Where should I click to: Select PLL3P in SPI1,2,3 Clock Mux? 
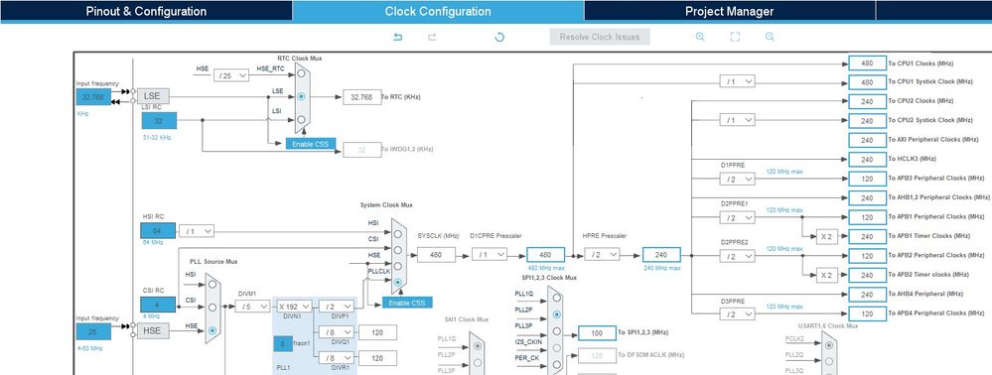tap(556, 330)
